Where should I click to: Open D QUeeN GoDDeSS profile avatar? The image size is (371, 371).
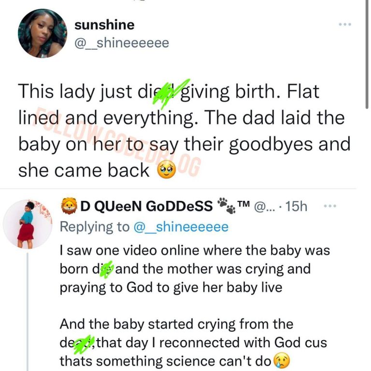(x=28, y=224)
